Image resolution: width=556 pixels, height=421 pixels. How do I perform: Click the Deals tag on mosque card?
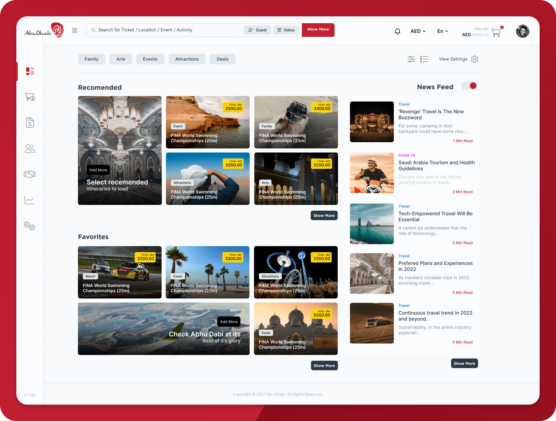[x=266, y=333]
